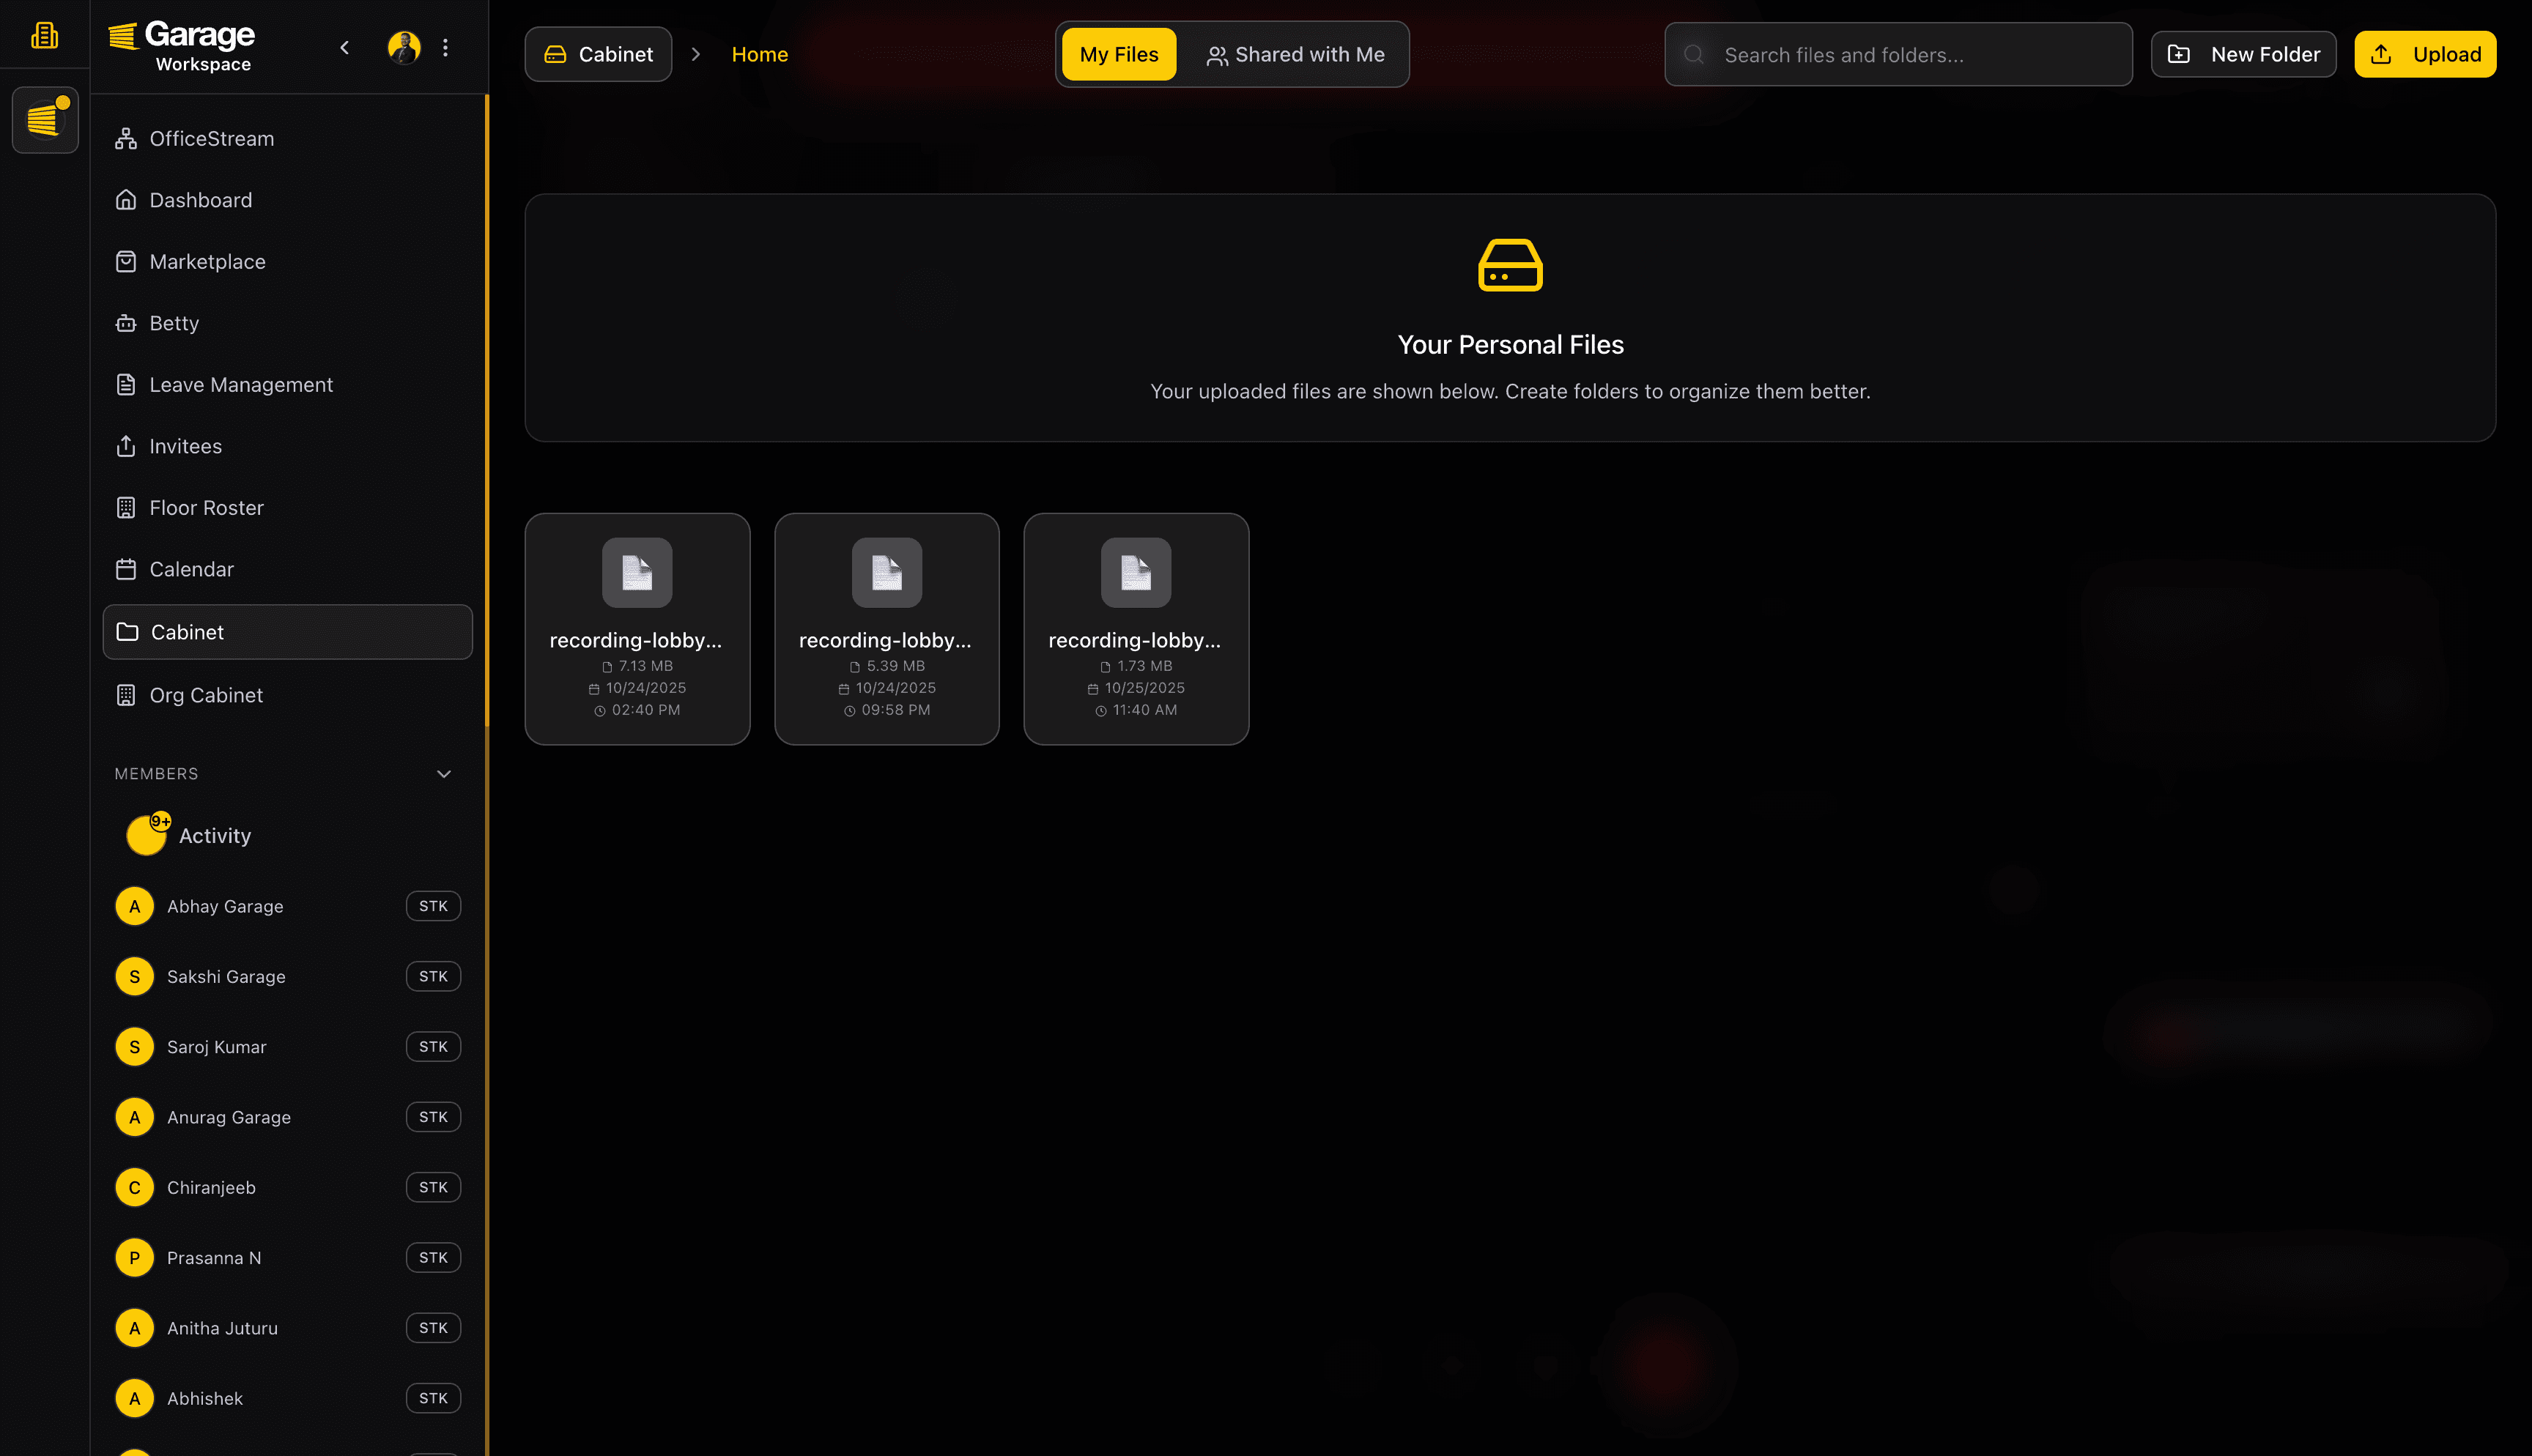The image size is (2532, 1456).
Task: Select Org Cabinet in sidebar
Action: click(x=206, y=695)
